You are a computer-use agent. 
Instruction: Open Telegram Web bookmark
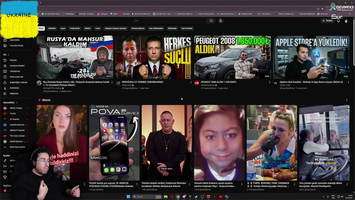(245, 14)
